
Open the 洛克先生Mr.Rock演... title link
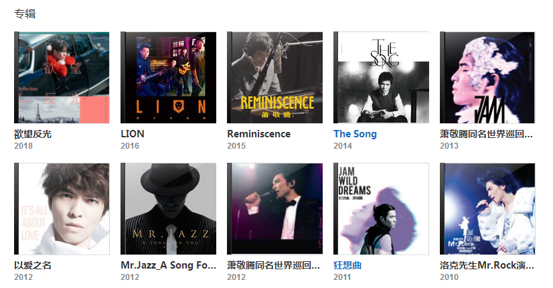(x=487, y=265)
